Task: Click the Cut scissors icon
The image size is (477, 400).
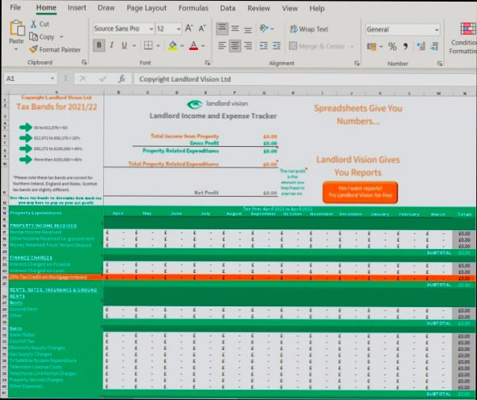Action: (34, 25)
